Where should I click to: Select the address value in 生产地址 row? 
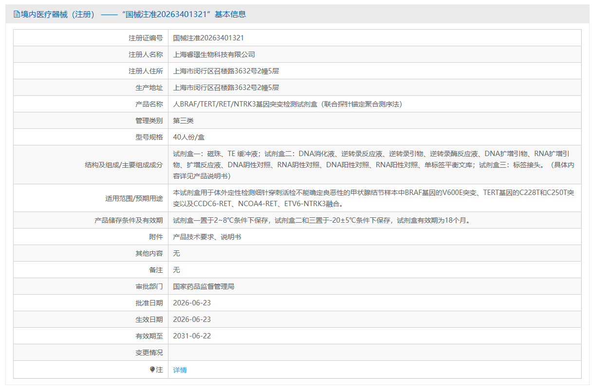pyautogui.click(x=226, y=88)
